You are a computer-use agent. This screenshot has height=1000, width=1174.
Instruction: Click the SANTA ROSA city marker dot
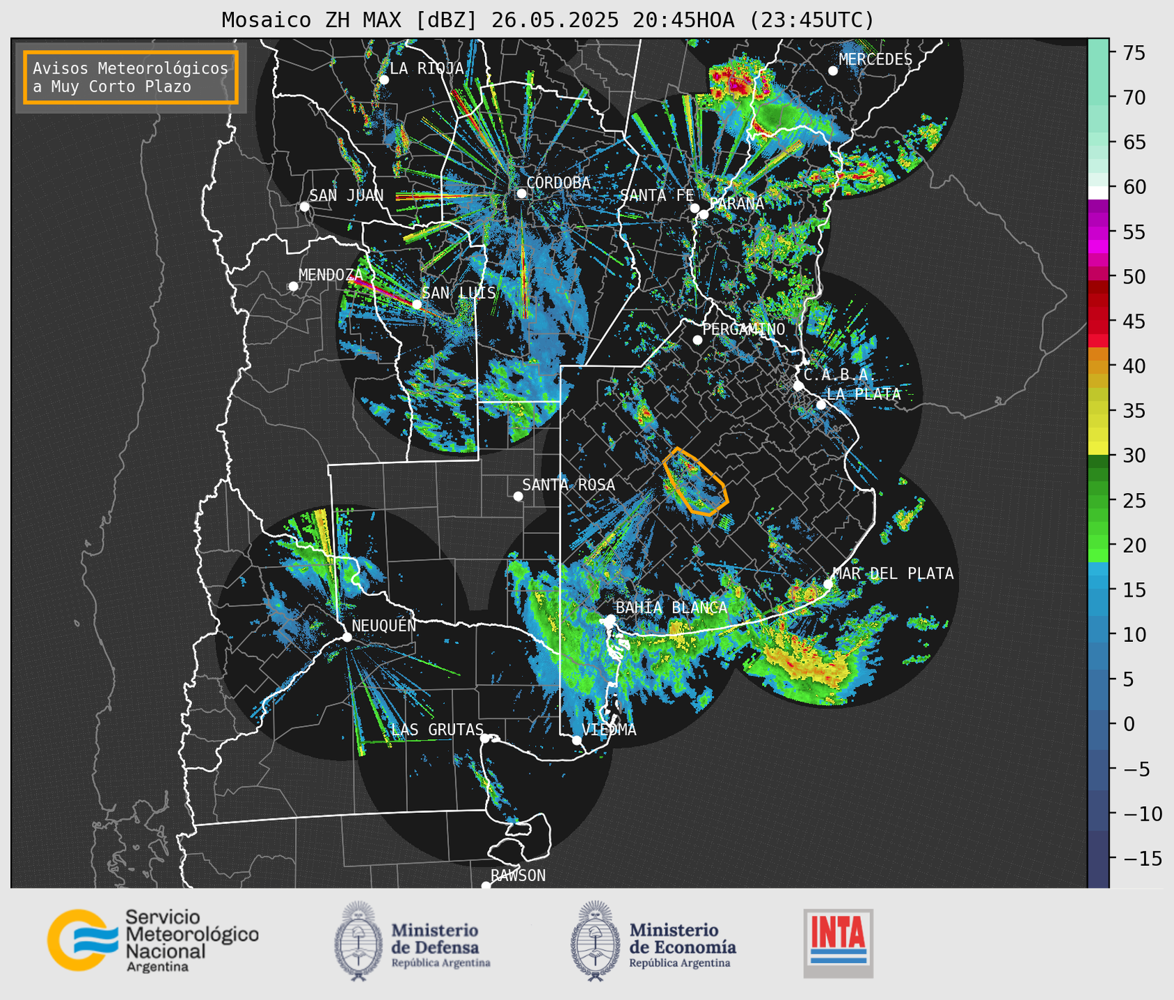pyautogui.click(x=518, y=496)
